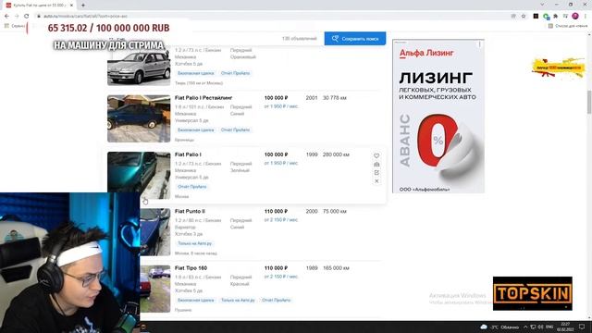Screen dimensions: 592x333
Task: Click the report badge on Palio Рестайлинг listing
Action: coord(236,129)
